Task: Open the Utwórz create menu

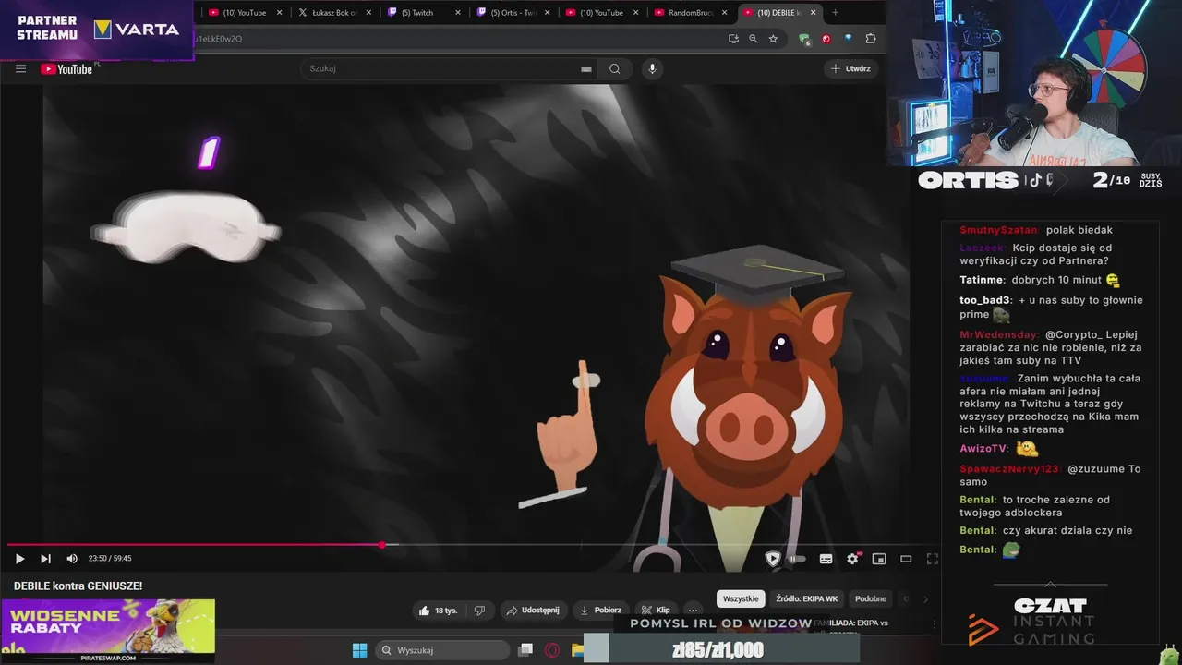Action: click(850, 68)
